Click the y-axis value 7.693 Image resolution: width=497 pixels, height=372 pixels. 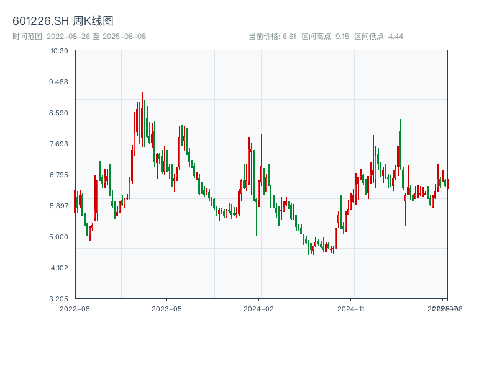[58, 144]
